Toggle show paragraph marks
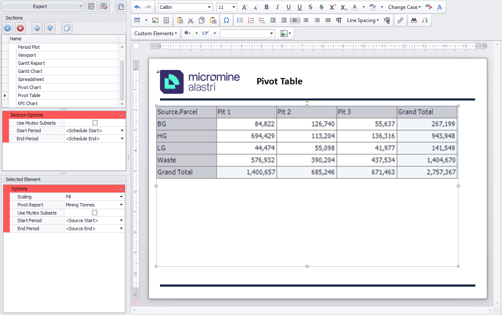 pyautogui.click(x=339, y=20)
